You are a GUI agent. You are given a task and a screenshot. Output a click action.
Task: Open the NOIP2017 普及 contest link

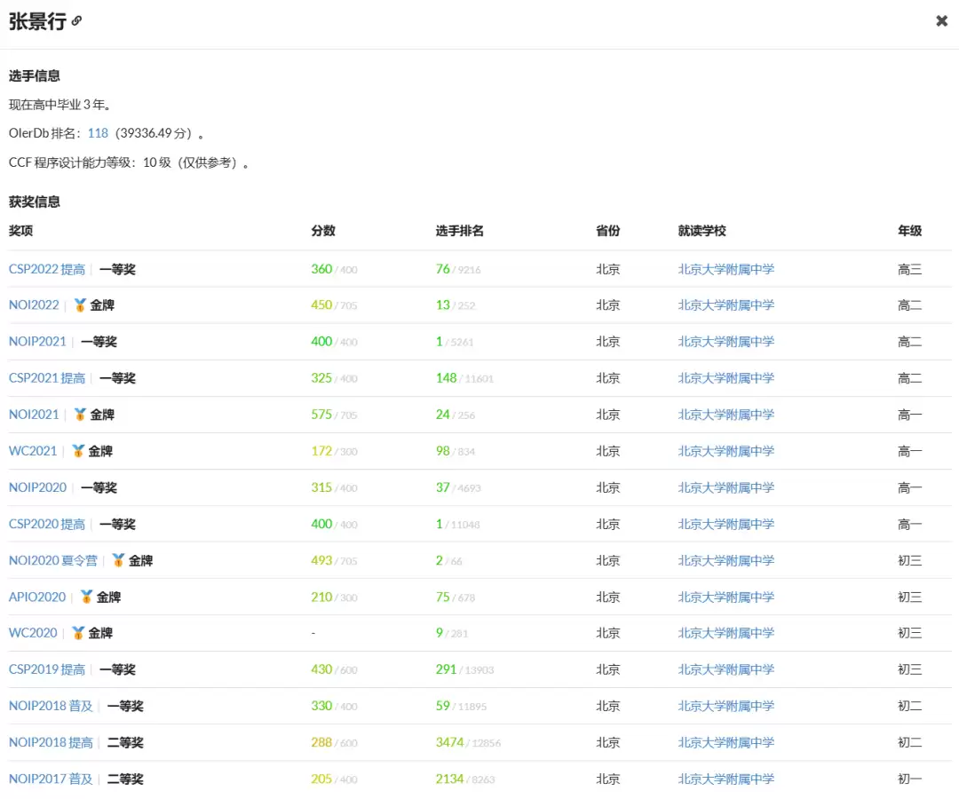point(51,779)
